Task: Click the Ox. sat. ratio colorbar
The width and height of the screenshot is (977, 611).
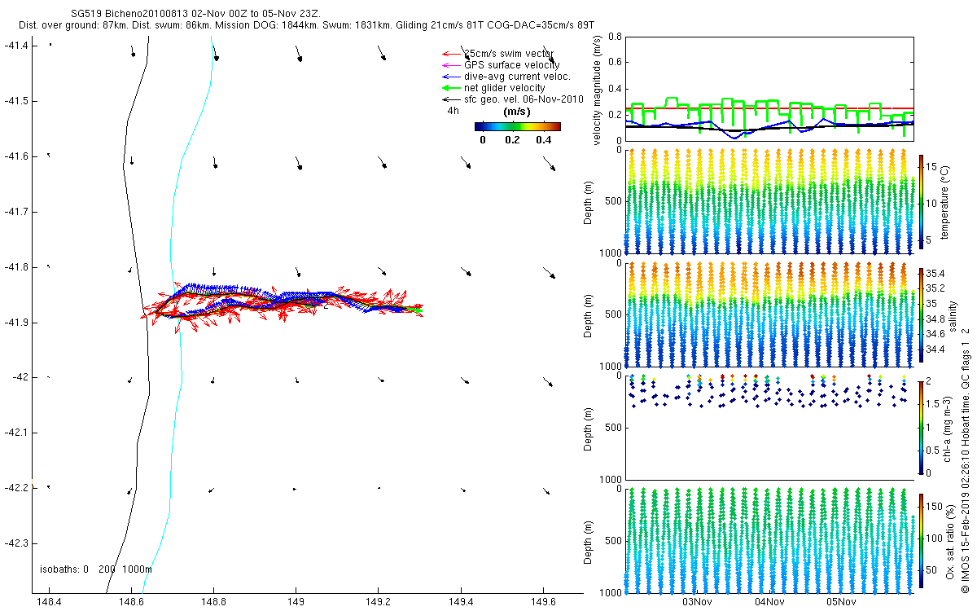Action: click(x=922, y=539)
